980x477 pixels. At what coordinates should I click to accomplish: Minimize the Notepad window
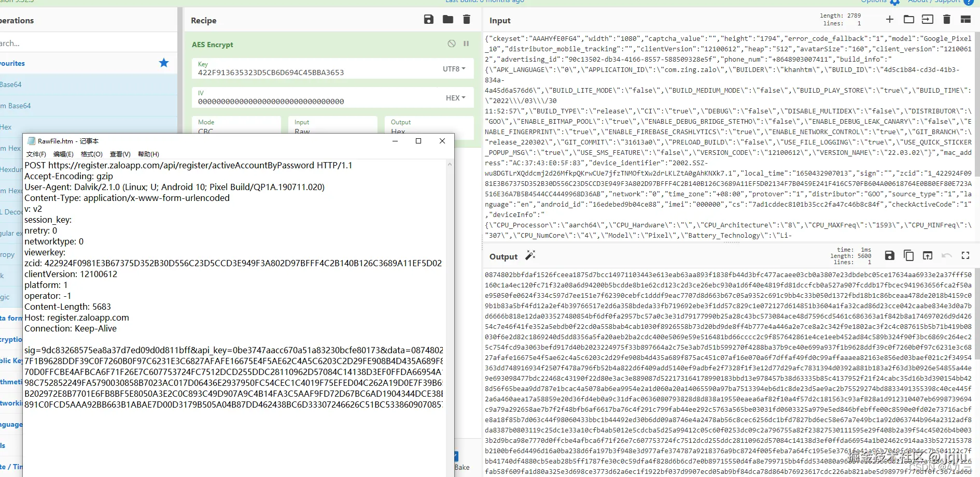[x=395, y=141]
